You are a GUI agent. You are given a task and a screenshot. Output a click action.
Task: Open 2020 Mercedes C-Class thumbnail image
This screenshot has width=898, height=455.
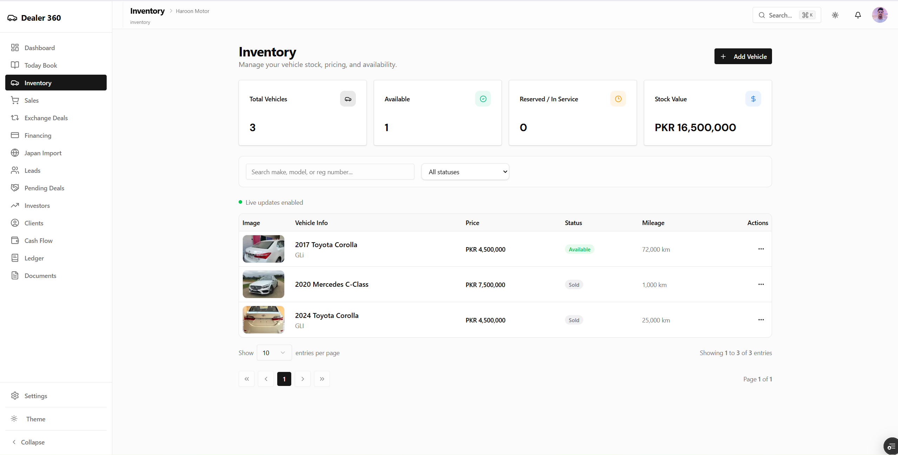[263, 284]
